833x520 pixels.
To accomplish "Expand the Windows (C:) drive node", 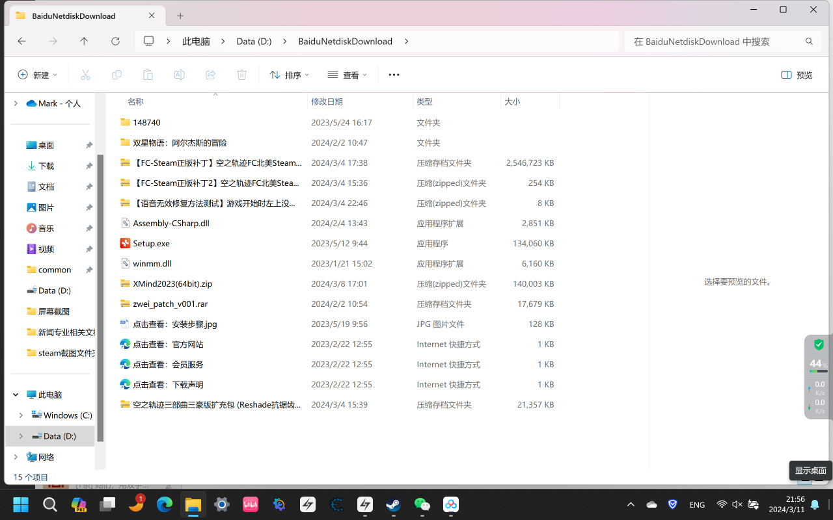I will [21, 415].
